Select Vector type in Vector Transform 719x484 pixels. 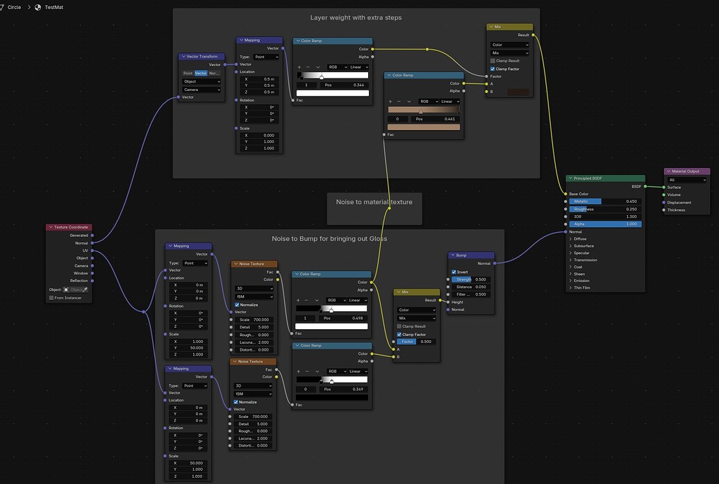(201, 74)
